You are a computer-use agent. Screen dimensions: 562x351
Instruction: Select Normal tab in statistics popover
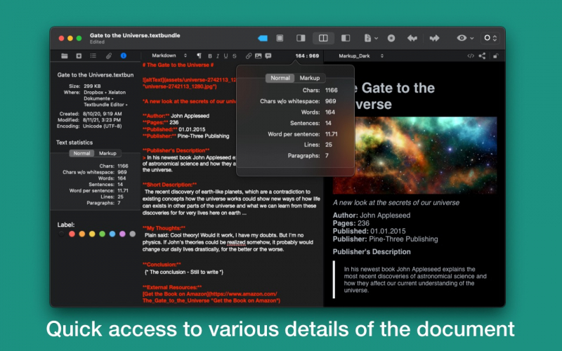[x=280, y=78]
